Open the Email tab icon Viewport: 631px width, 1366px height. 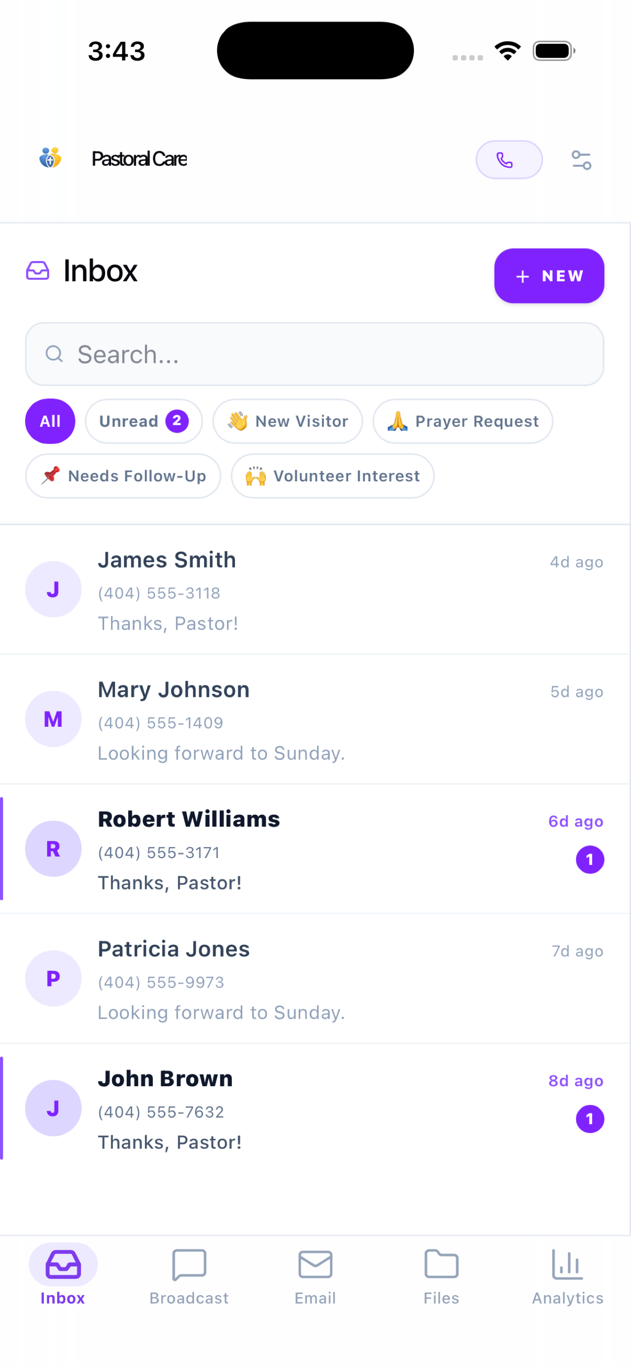coord(315,1264)
